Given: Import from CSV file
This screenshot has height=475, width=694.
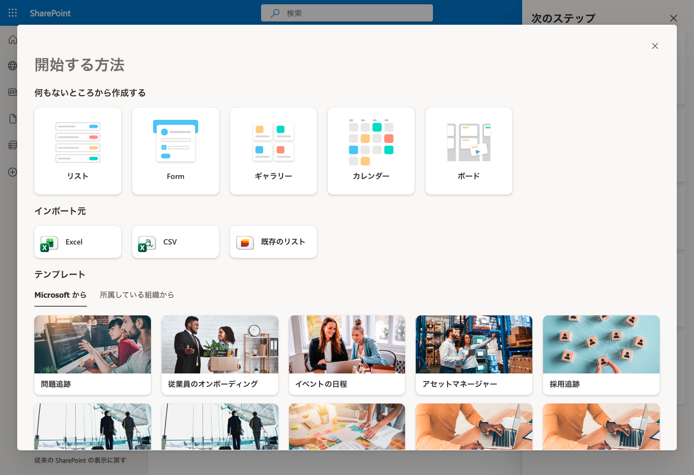Looking at the screenshot, I should click(x=176, y=242).
